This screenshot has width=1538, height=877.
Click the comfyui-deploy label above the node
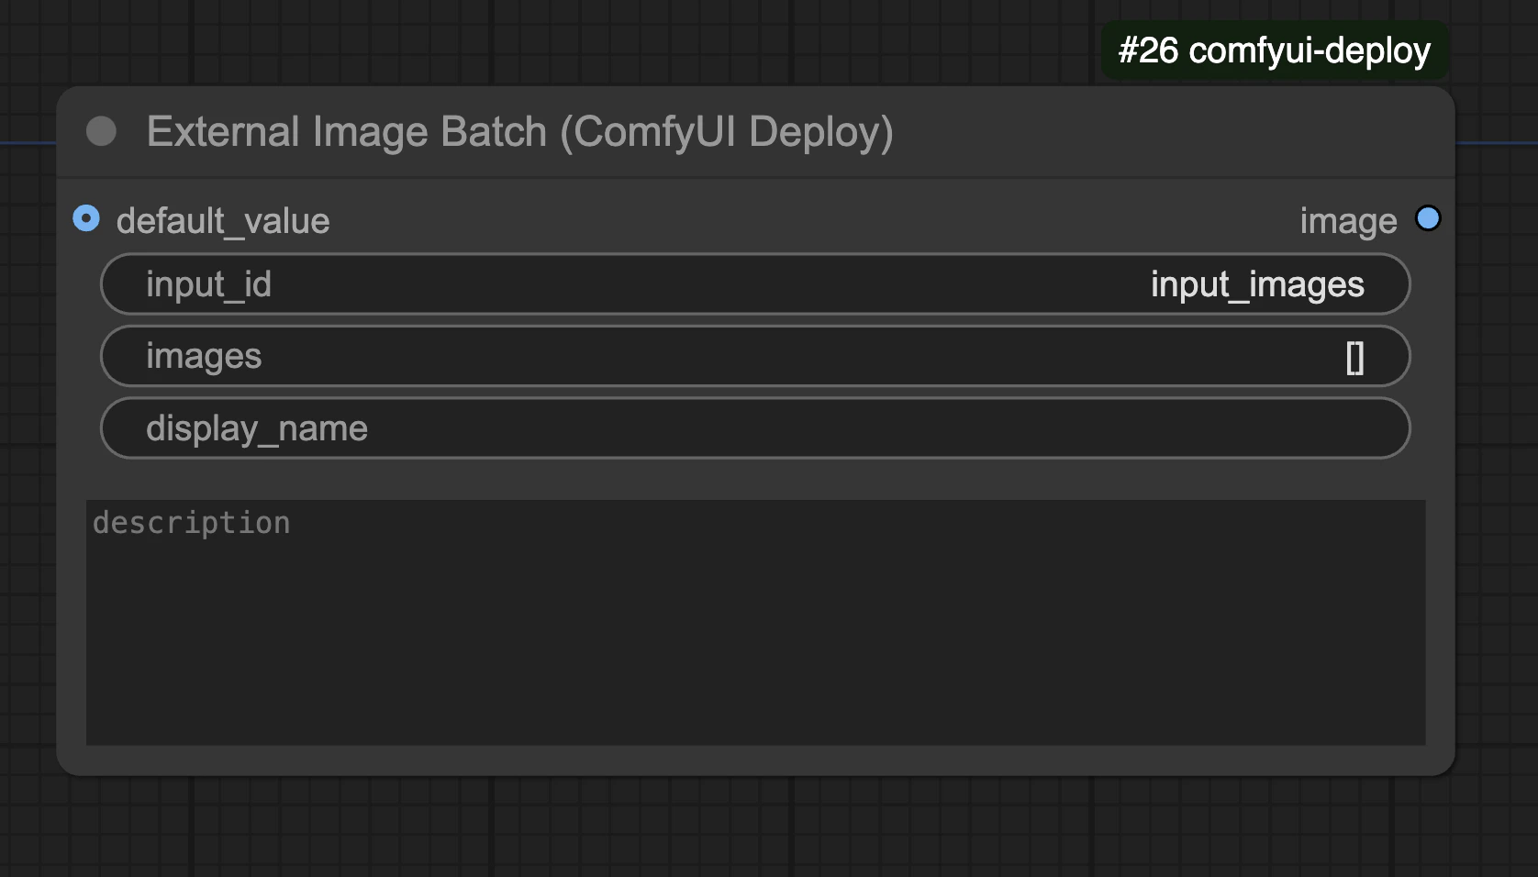click(1274, 50)
